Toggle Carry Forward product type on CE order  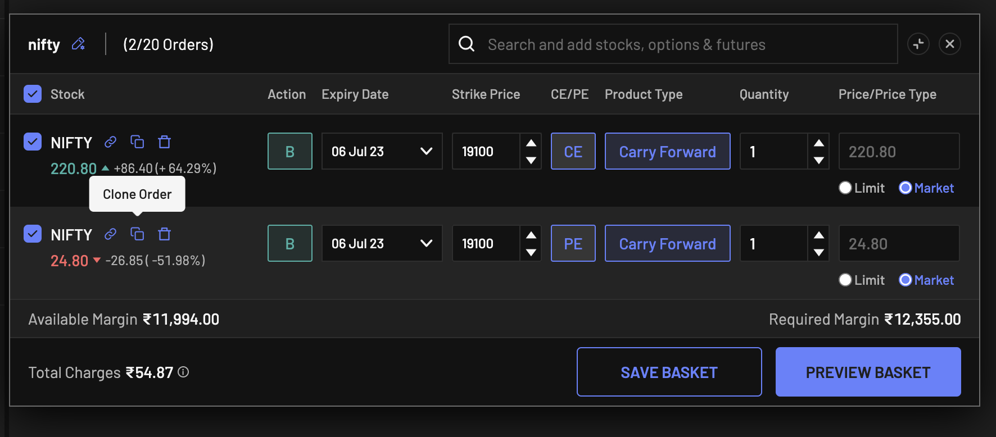coord(667,151)
